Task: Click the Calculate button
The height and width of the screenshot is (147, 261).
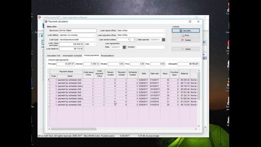Action: [x=186, y=31]
